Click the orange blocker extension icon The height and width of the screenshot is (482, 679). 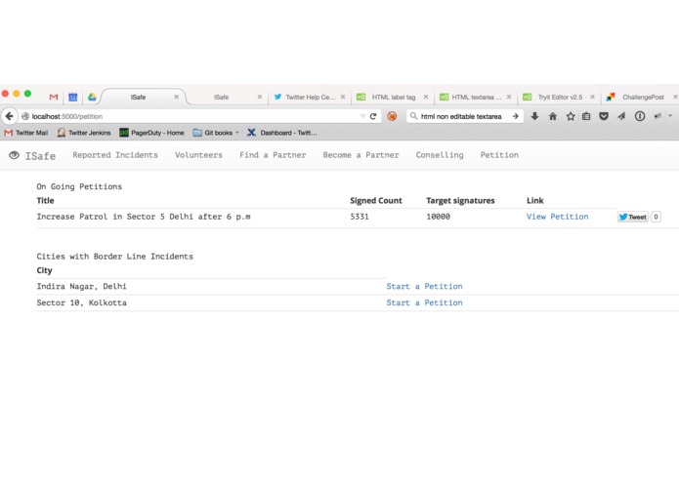click(x=392, y=116)
